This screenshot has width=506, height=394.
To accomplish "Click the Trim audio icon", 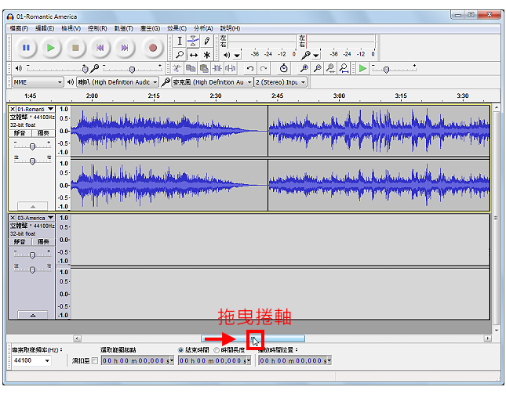I will (217, 68).
